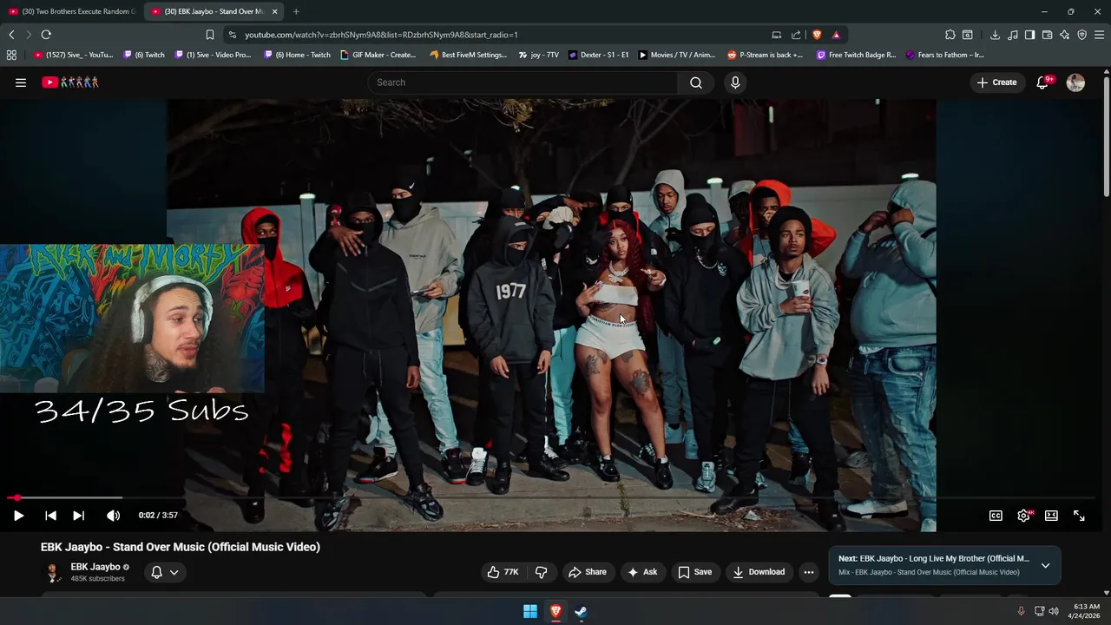
Task: Switch the player to theater mode
Action: click(1051, 516)
